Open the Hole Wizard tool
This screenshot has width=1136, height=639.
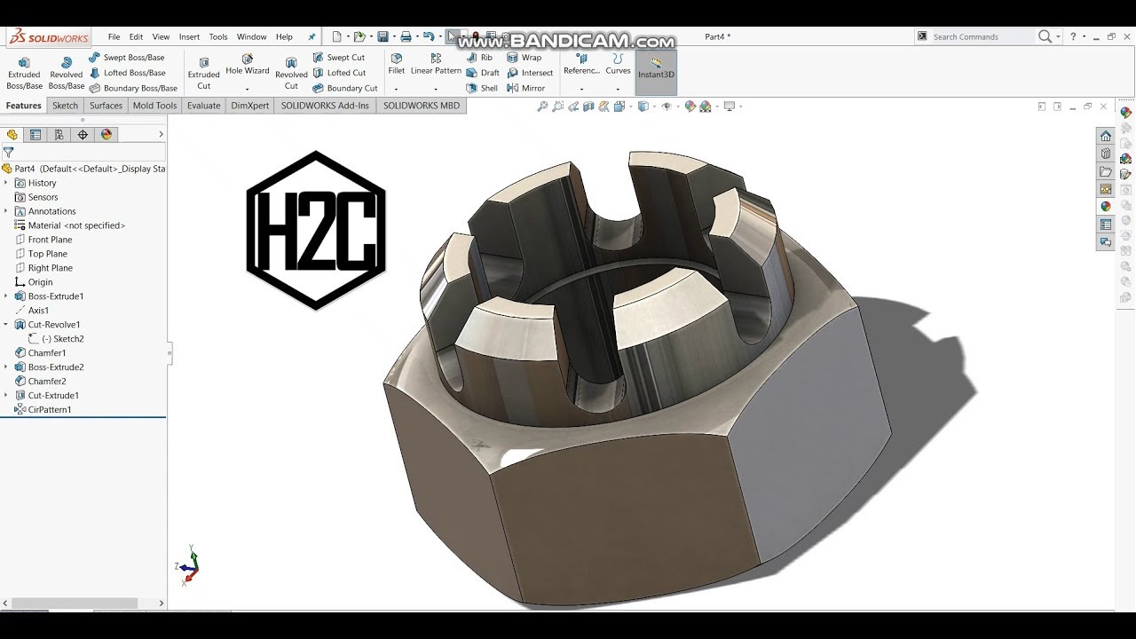[x=247, y=64]
